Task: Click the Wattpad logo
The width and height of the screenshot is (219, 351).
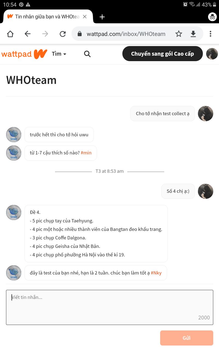Action: 24,54
